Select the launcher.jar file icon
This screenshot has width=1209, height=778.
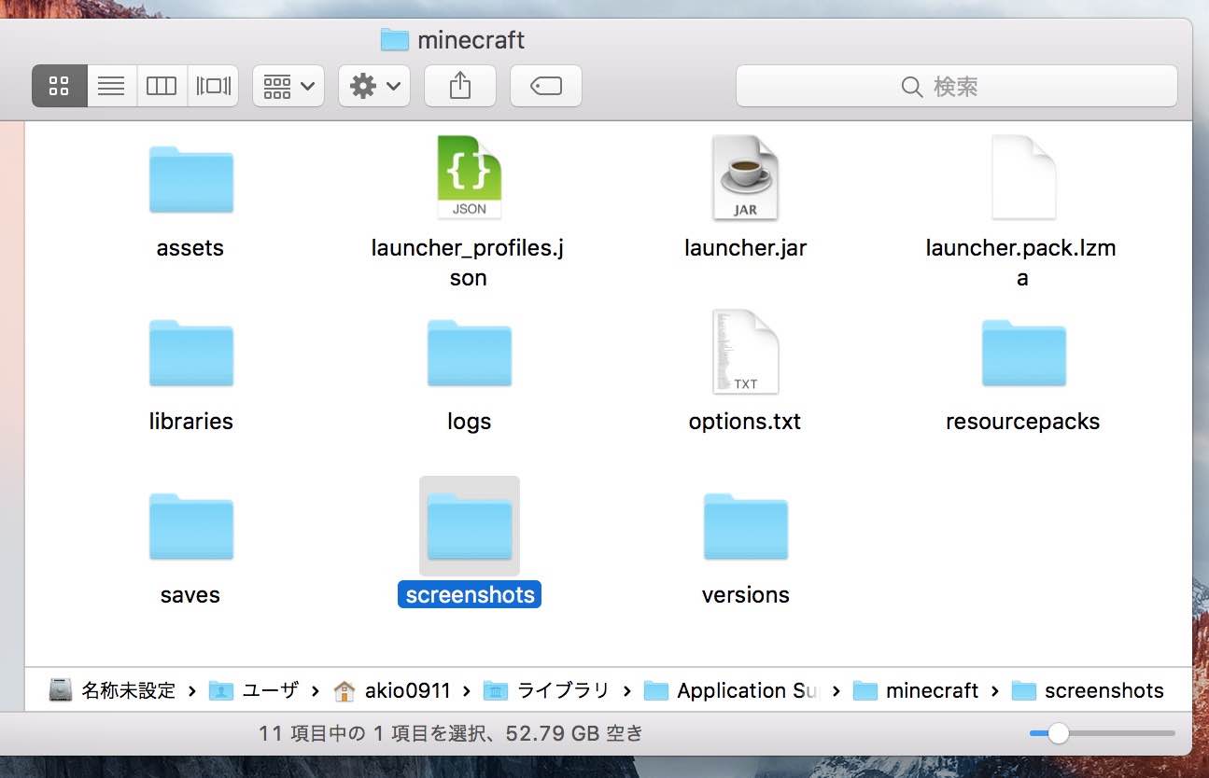(x=745, y=177)
